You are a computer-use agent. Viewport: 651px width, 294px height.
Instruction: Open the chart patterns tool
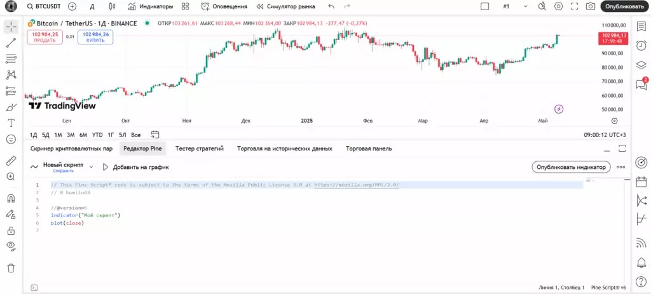(x=11, y=75)
